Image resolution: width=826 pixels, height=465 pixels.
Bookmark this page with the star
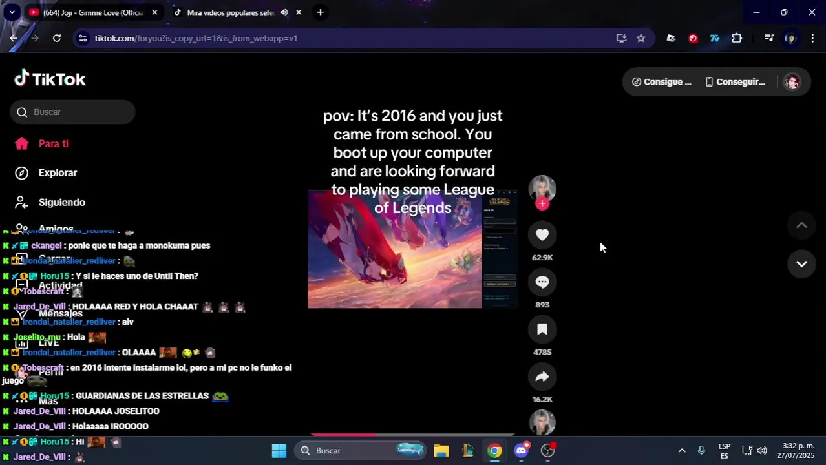click(x=641, y=38)
